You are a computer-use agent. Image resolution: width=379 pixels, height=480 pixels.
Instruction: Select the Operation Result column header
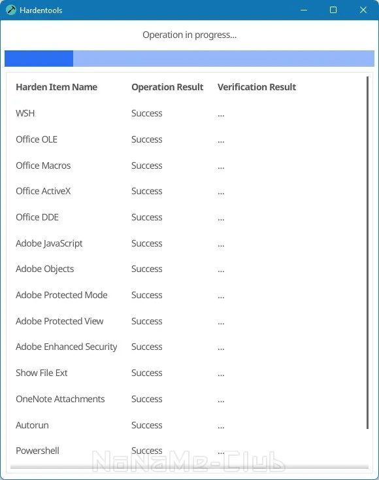[x=167, y=87]
